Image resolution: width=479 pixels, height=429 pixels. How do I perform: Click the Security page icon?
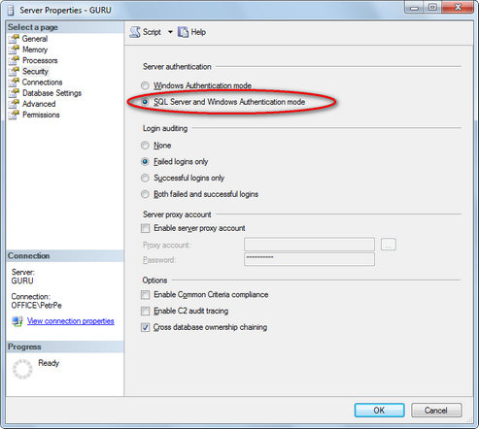pyautogui.click(x=14, y=71)
